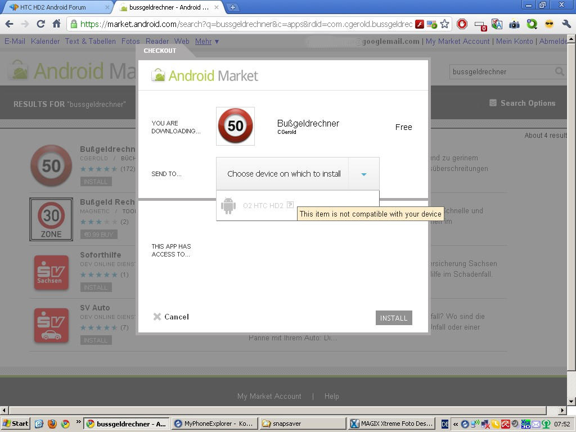Bookmark this page with the star icon
This screenshot has height=432, width=576.
(x=444, y=24)
